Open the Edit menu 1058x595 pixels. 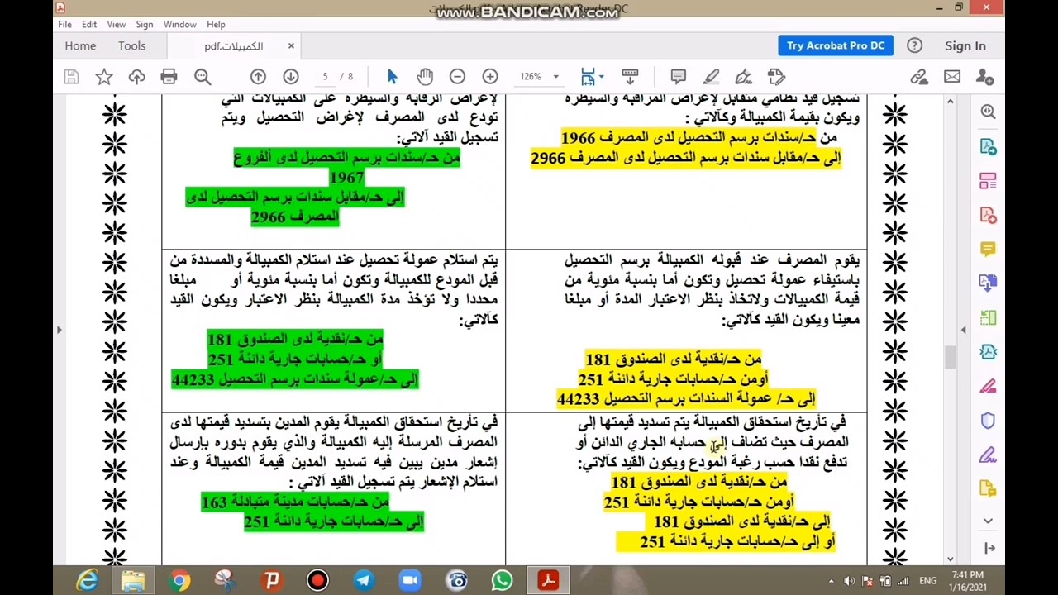coord(89,25)
